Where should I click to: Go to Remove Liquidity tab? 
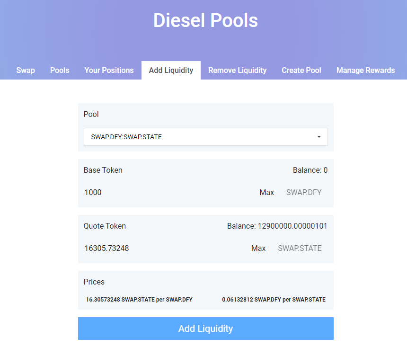pos(238,70)
